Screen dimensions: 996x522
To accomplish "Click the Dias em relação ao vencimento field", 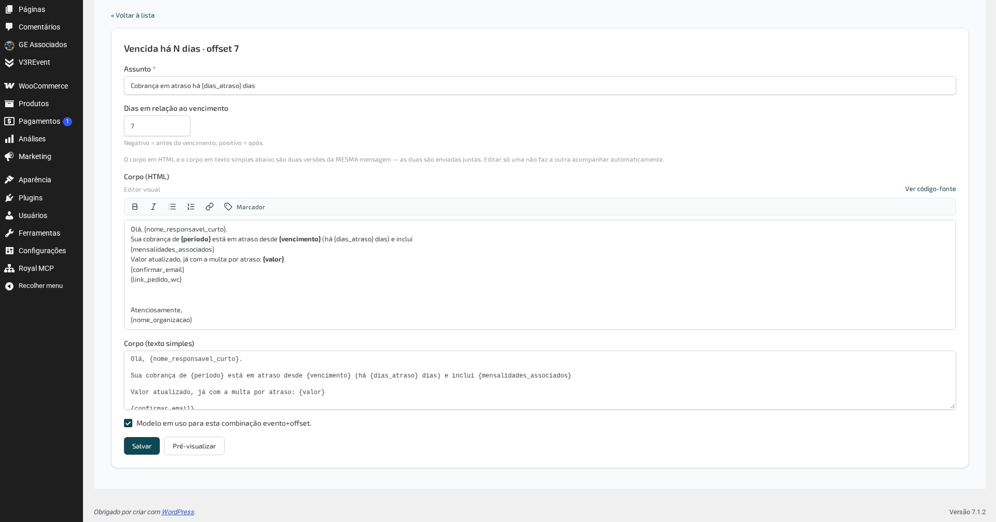I will pyautogui.click(x=157, y=126).
